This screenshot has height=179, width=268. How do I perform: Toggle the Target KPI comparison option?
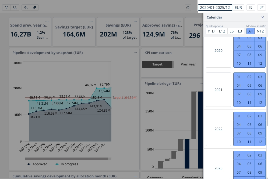(x=157, y=64)
